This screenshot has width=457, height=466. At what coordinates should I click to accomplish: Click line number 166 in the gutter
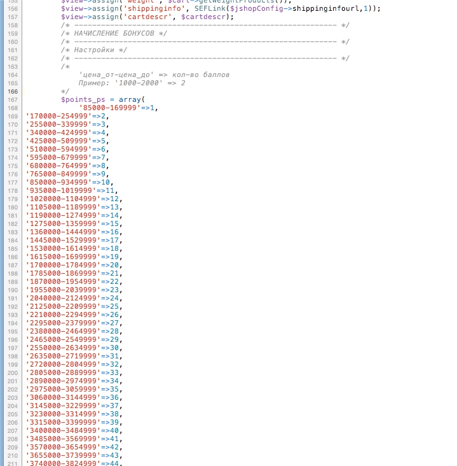[13, 91]
